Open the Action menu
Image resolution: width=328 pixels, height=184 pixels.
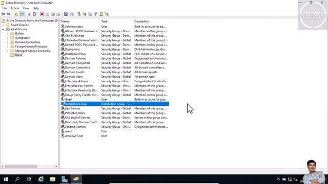pos(15,8)
